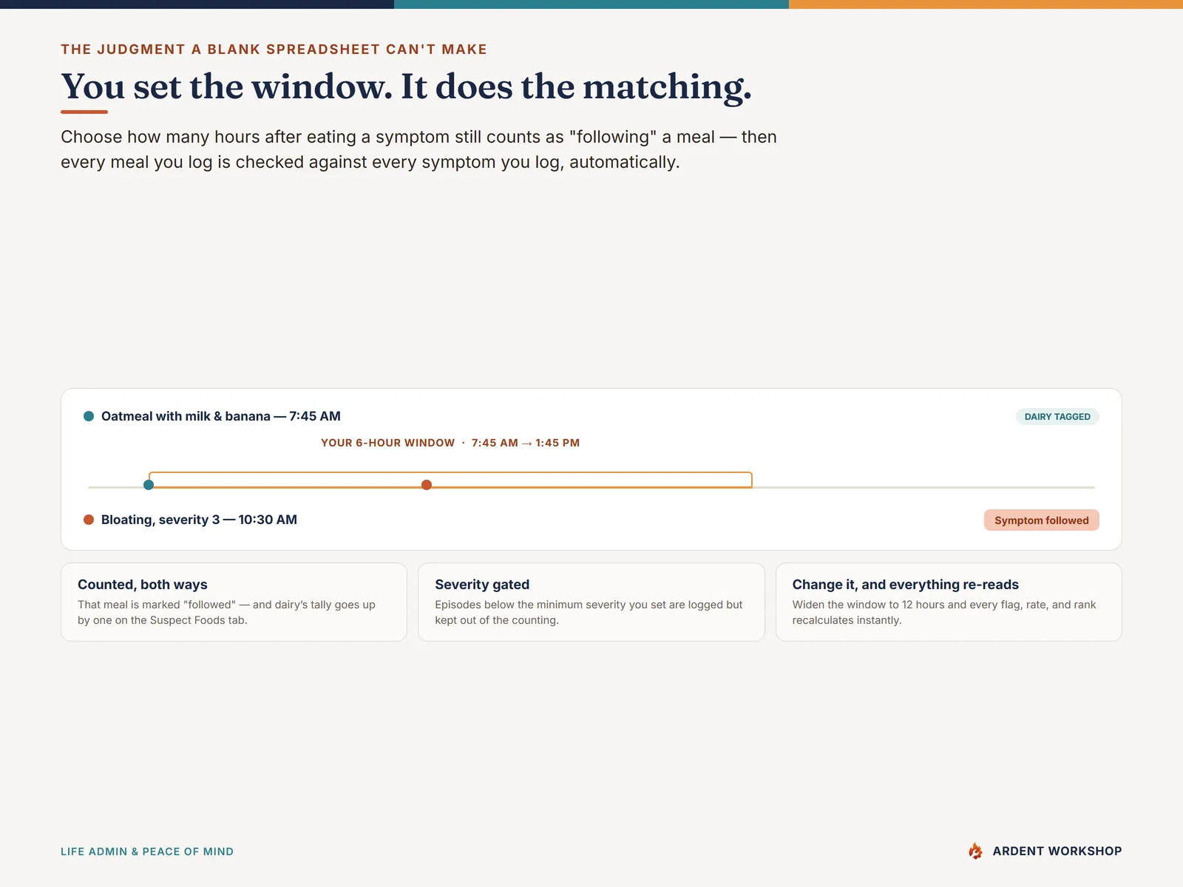The height and width of the screenshot is (887, 1183).
Task: Click the main headline You set the window
Action: [x=406, y=86]
